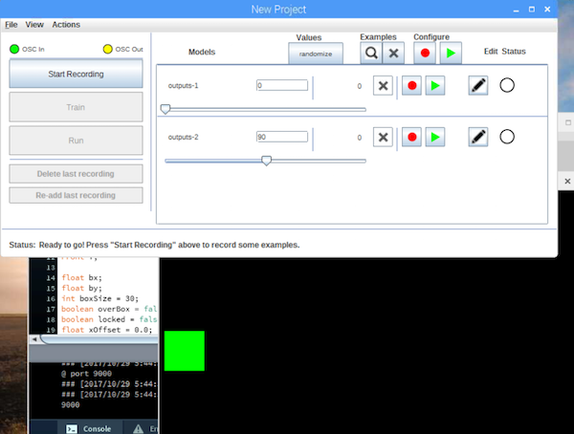Toggle run for outputs-1 model
This screenshot has height=434, width=574.
[435, 86]
